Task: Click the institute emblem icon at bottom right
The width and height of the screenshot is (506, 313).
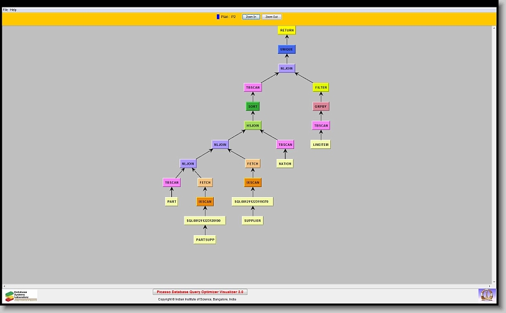Action: [x=486, y=294]
